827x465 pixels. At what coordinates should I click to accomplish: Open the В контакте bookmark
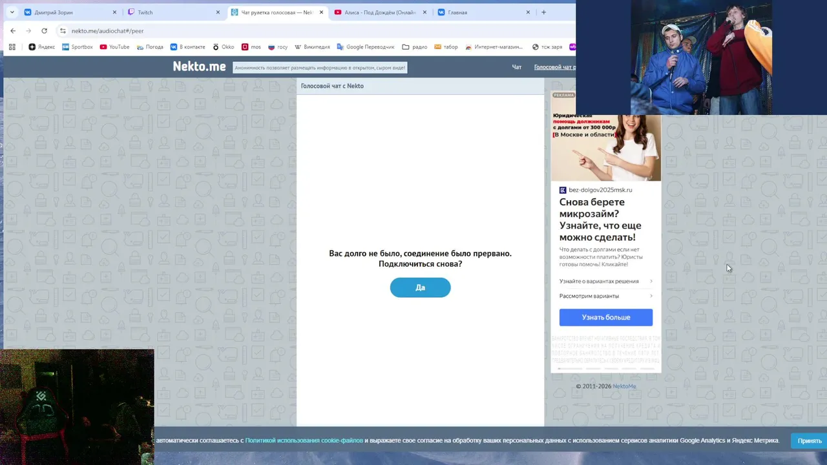click(187, 46)
